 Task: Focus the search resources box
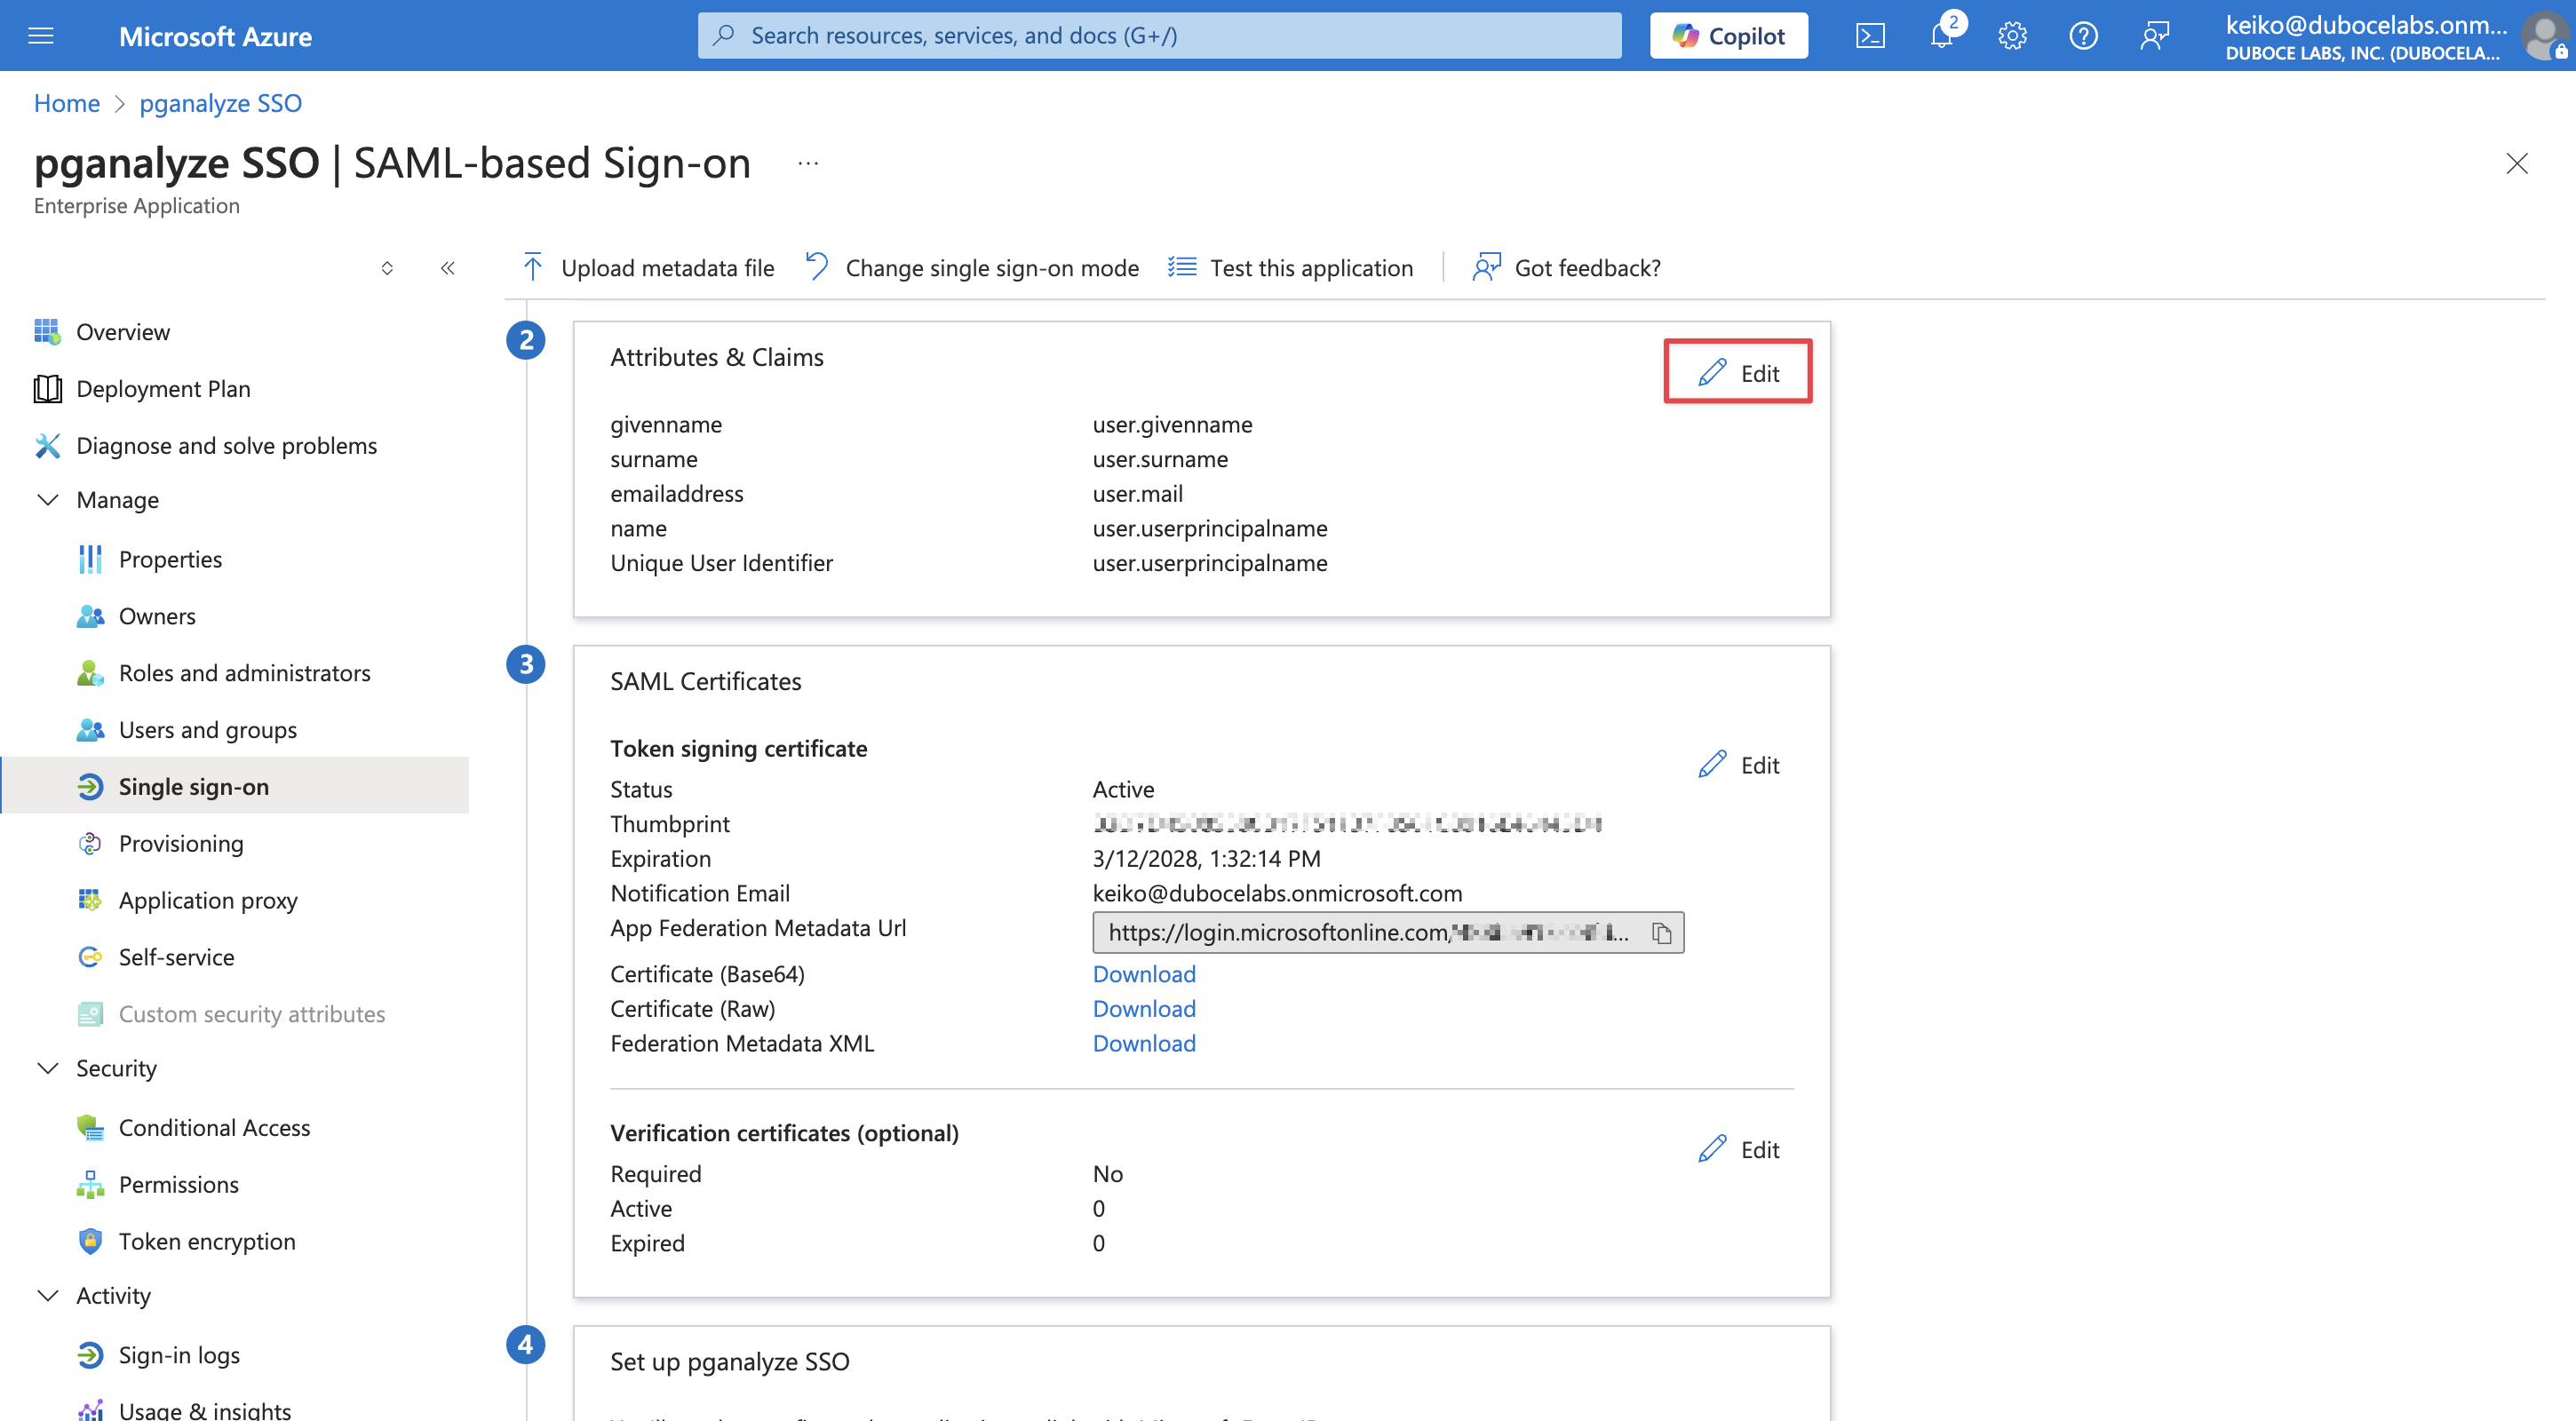pyautogui.click(x=1159, y=36)
